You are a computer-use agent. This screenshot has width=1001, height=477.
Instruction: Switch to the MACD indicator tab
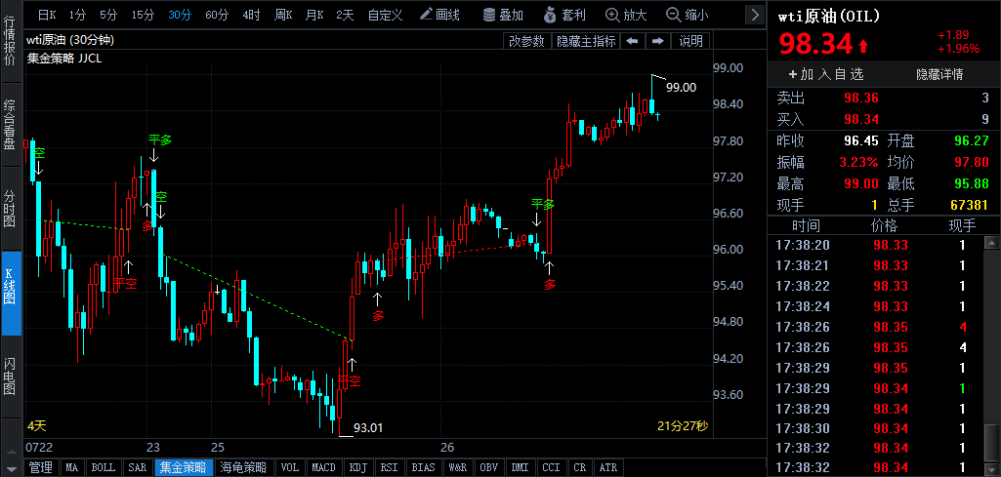click(x=323, y=467)
